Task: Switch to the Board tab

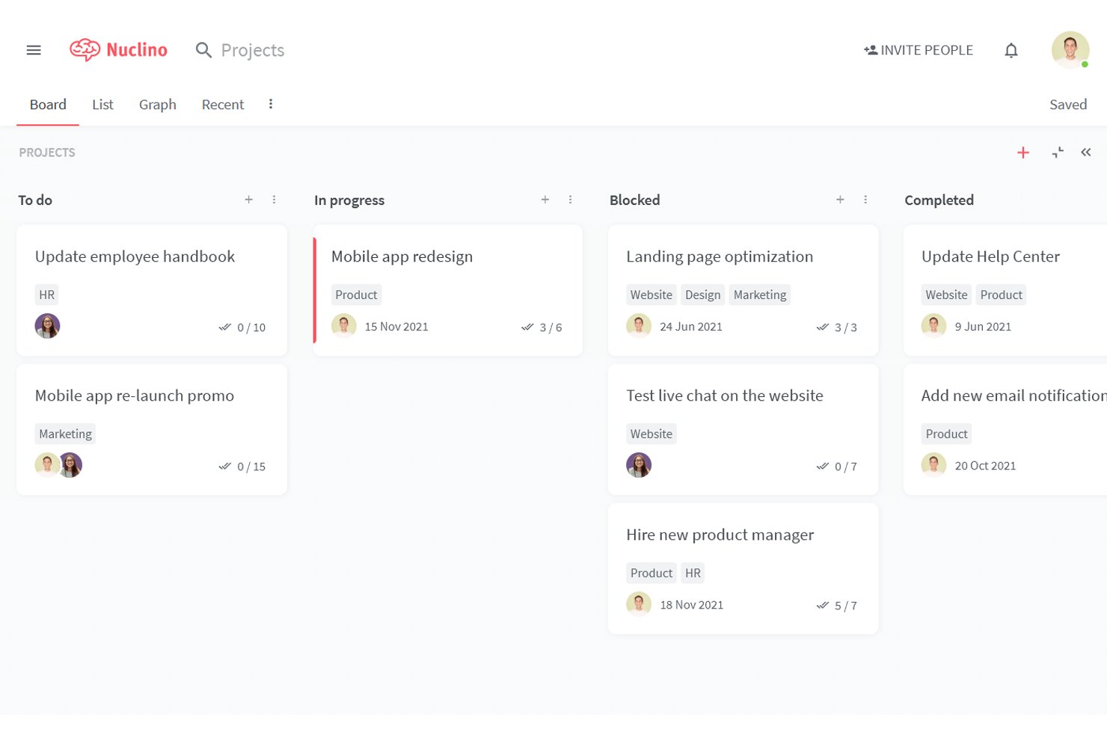Action: pos(48,105)
